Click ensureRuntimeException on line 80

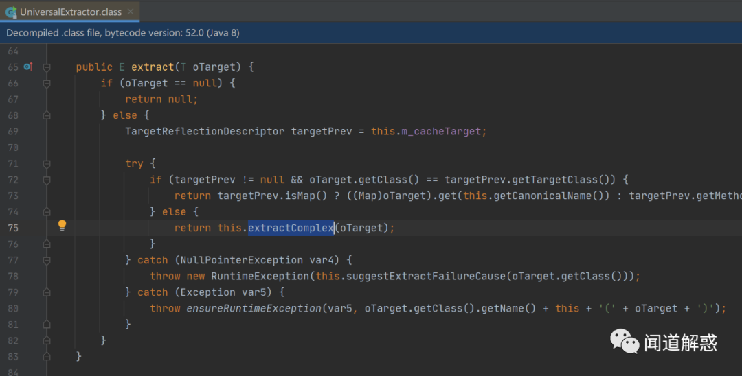pos(254,308)
